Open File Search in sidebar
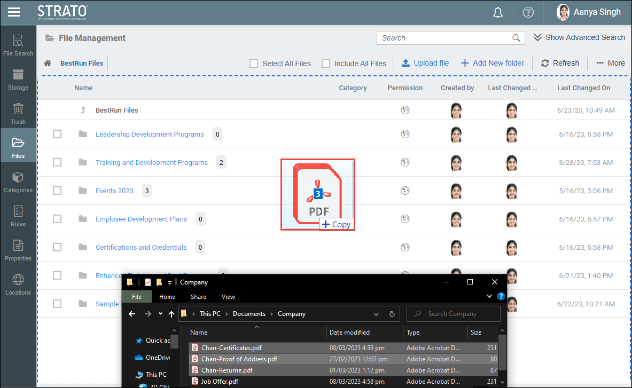Image resolution: width=632 pixels, height=388 pixels. coord(18,45)
